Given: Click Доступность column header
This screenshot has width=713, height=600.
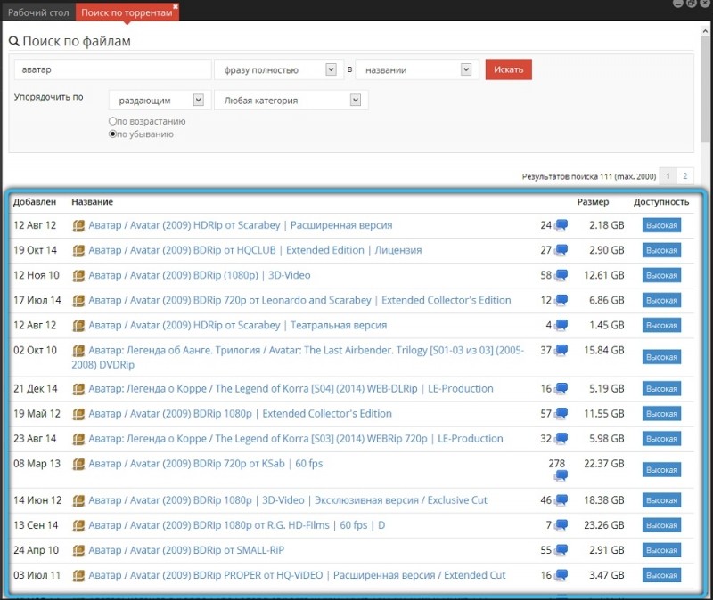Looking at the screenshot, I should pos(661,202).
